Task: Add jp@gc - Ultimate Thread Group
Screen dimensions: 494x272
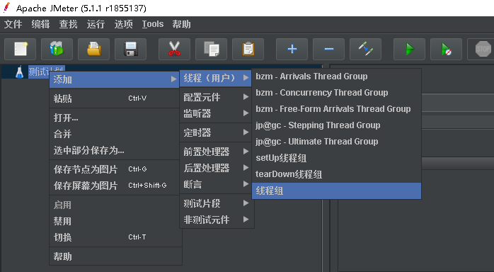Action: coord(336,142)
